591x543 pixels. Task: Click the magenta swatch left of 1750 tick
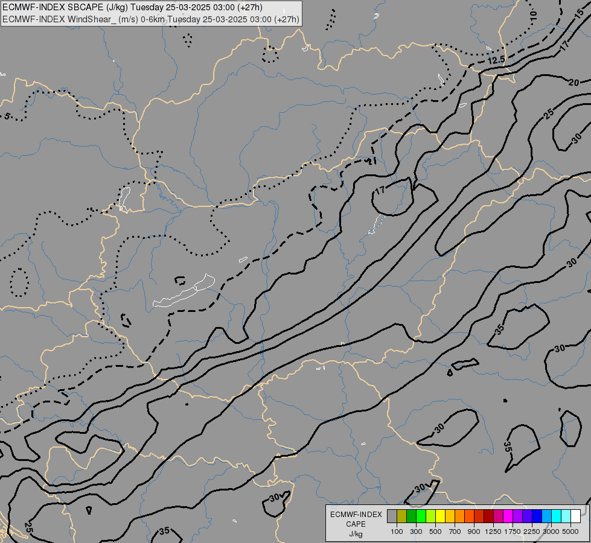coord(508,516)
